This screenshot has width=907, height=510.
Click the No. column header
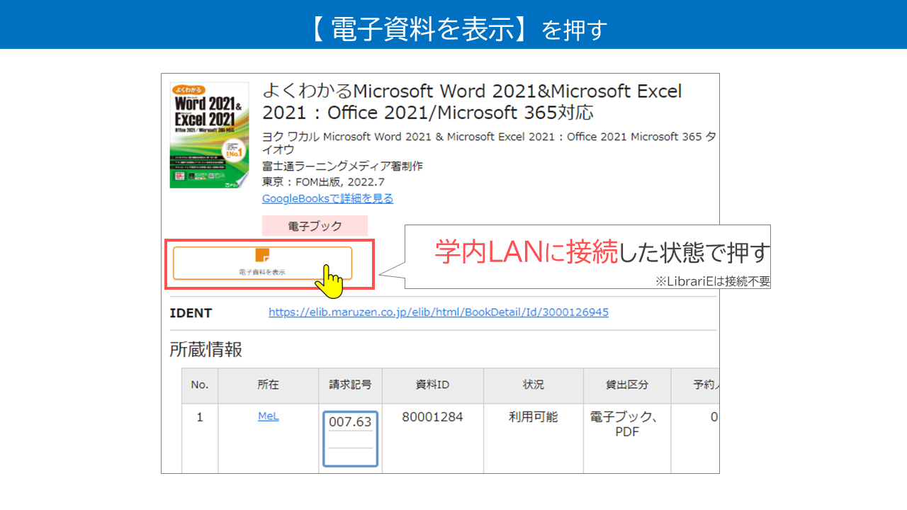tap(200, 385)
